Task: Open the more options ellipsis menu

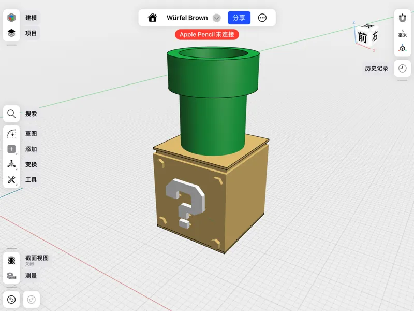Action: click(x=262, y=18)
